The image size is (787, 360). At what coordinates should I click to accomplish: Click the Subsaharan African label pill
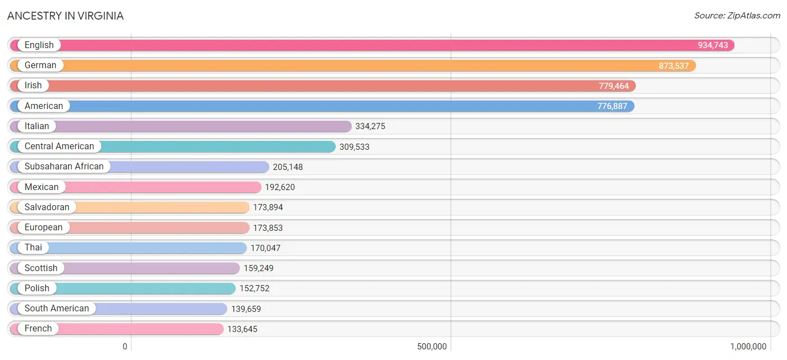pos(64,167)
